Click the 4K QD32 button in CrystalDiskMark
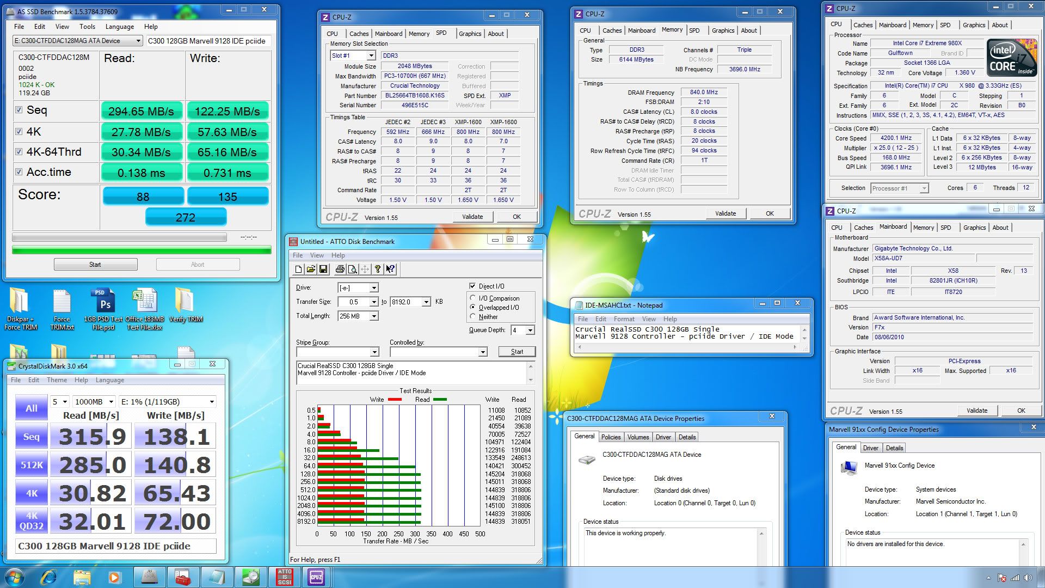This screenshot has height=588, width=1045. [x=32, y=521]
